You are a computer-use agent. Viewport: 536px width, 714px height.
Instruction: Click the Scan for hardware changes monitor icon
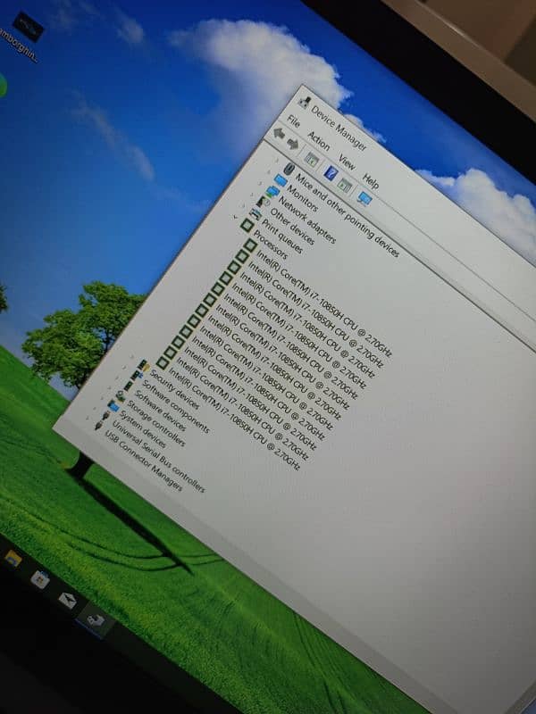point(364,199)
